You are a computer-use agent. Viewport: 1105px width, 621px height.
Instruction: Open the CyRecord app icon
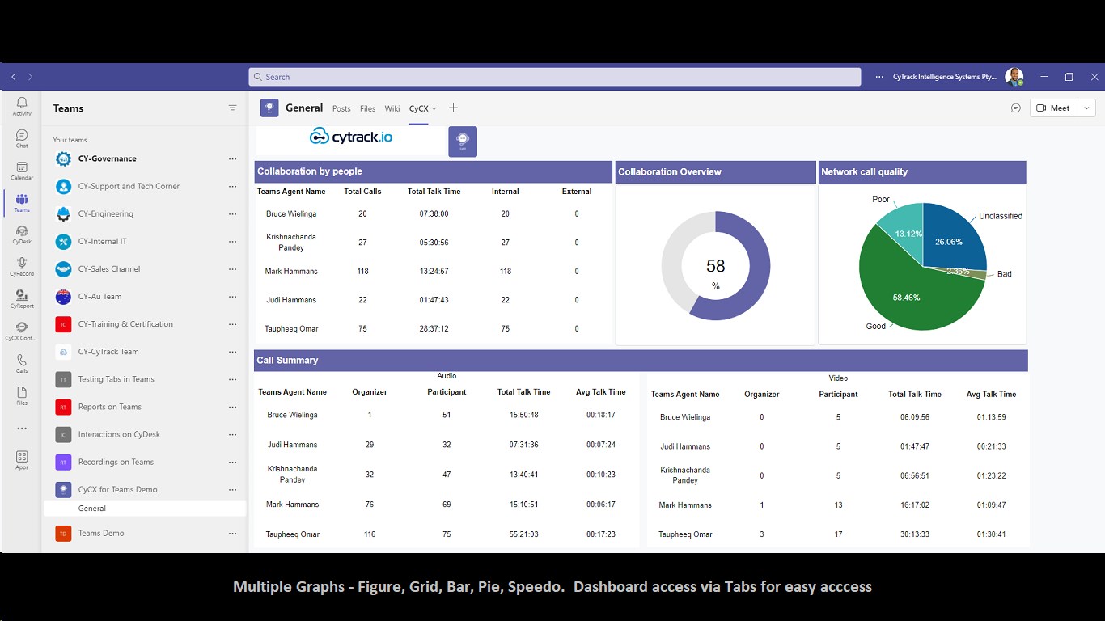22,267
